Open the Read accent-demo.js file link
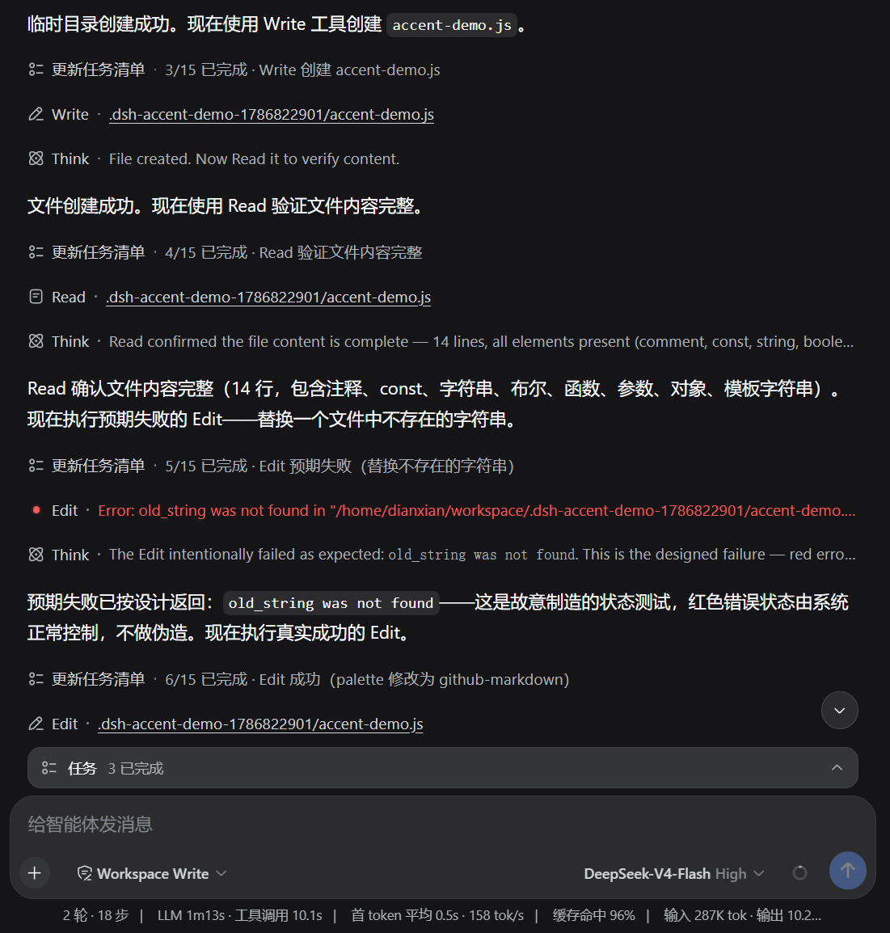Viewport: 890px width, 933px height. [x=268, y=297]
